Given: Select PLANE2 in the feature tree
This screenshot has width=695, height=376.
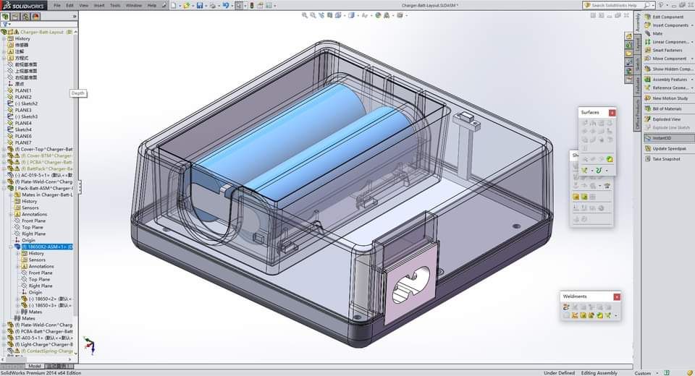Looking at the screenshot, I should click(x=23, y=97).
